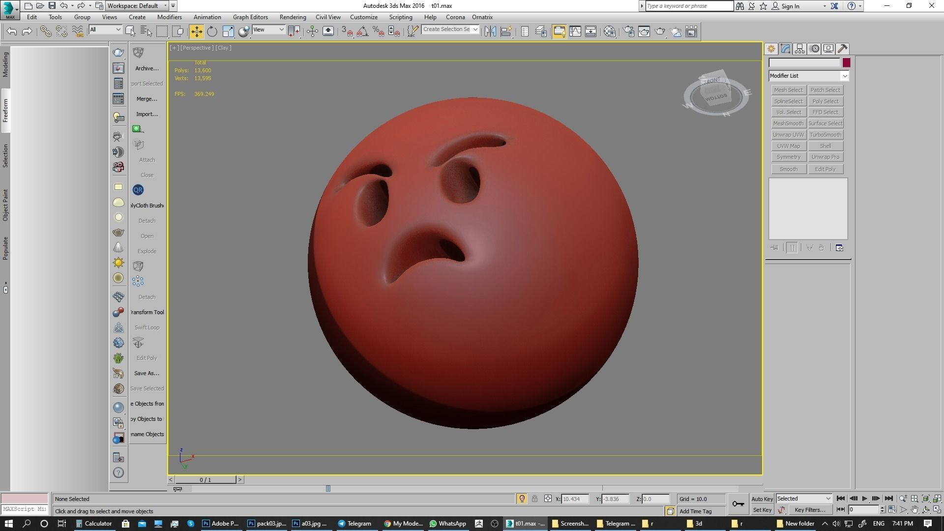
Task: Open the Utilities hammer panel
Action: 843,49
